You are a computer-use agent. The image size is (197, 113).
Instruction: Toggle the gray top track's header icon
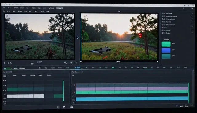click(x=73, y=85)
